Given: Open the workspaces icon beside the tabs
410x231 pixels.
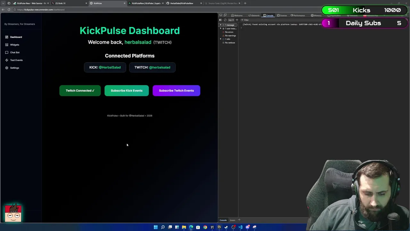Looking at the screenshot, I should 9,3.
